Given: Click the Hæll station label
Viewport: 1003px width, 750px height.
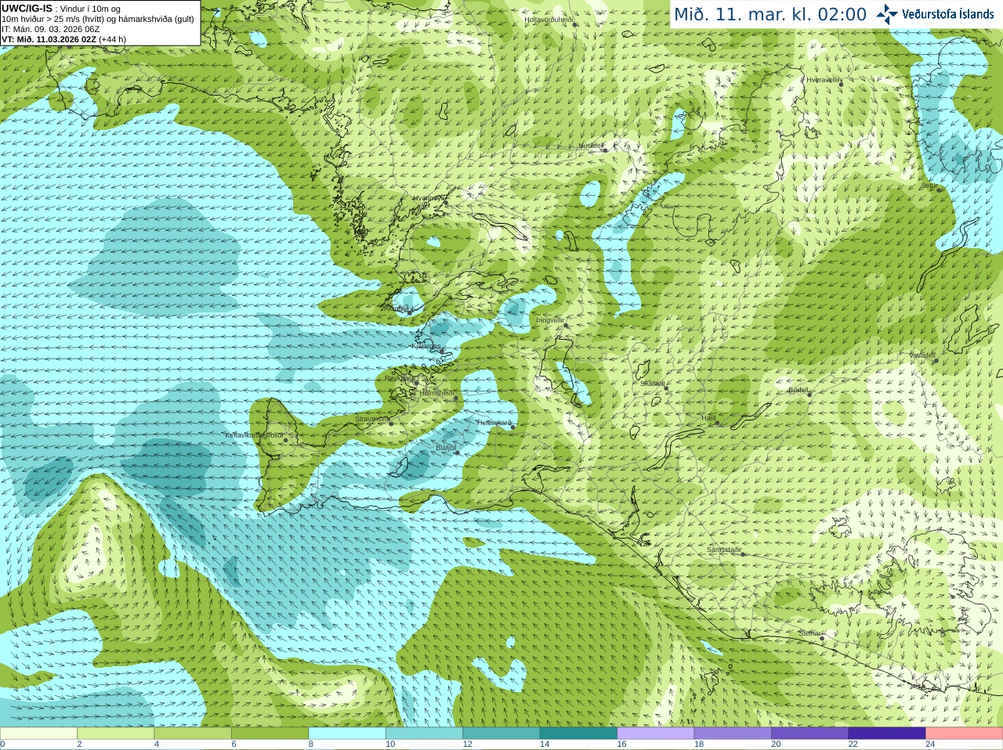Looking at the screenshot, I should click(708, 418).
